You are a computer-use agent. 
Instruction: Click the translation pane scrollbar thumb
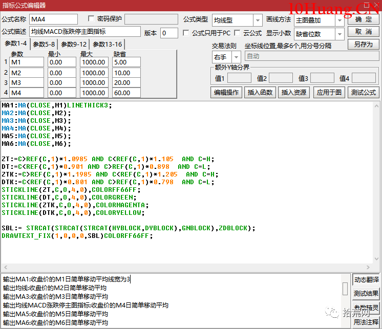point(345,289)
